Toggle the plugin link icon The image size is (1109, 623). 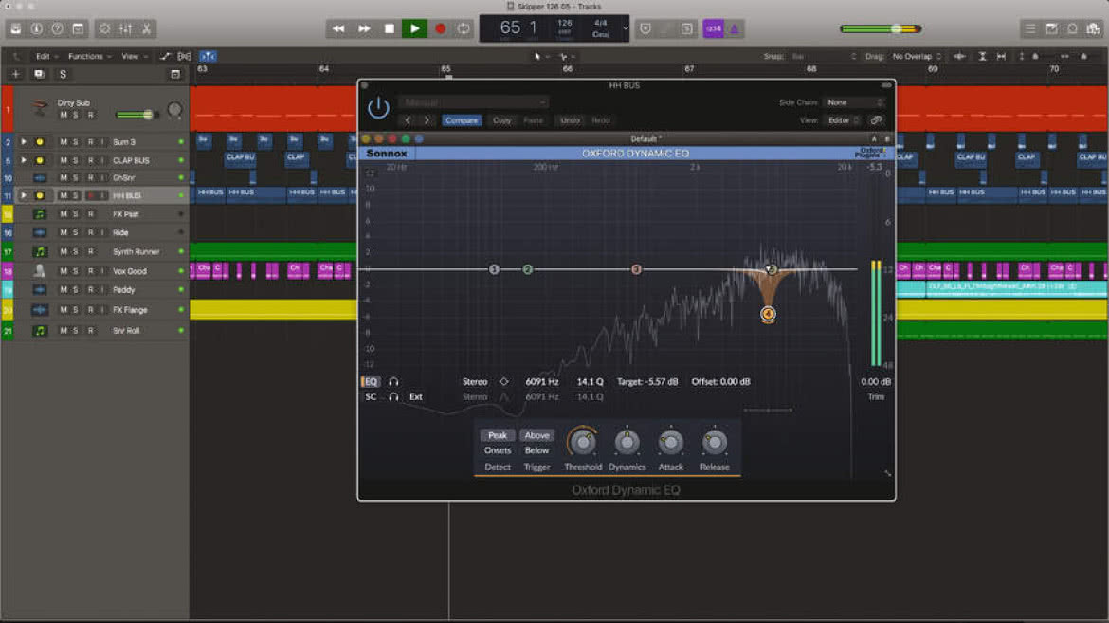(877, 120)
